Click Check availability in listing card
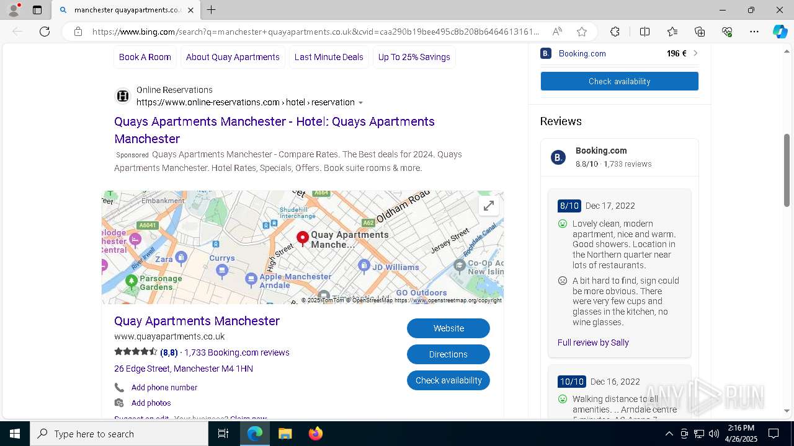The height and width of the screenshot is (446, 794). [448, 380]
